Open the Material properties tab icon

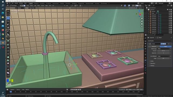tap(145, 73)
